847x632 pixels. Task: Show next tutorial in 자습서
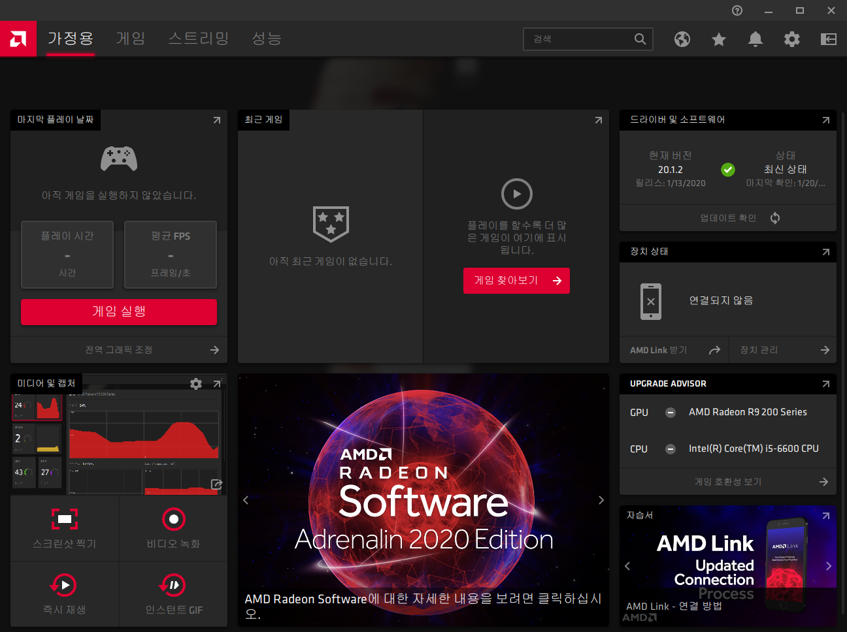tap(829, 566)
